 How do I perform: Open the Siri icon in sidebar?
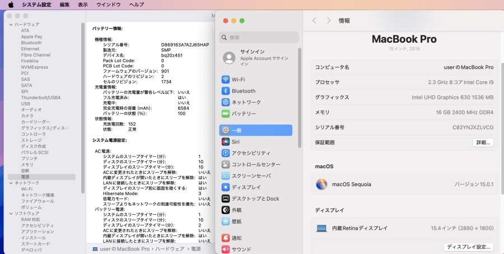(226, 142)
